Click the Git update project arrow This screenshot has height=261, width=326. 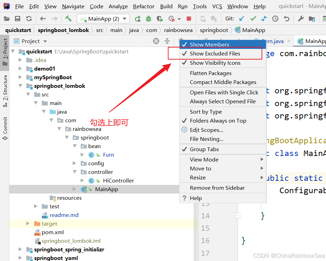pyautogui.click(x=242, y=19)
